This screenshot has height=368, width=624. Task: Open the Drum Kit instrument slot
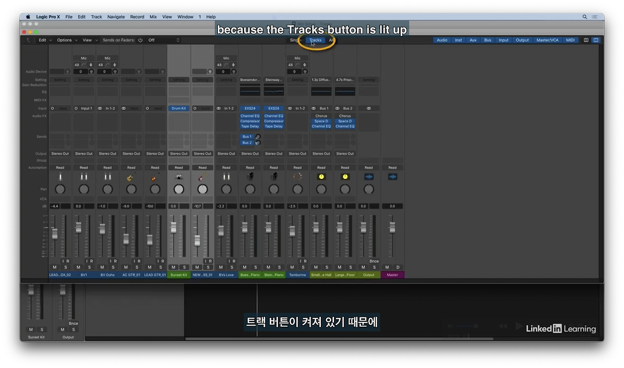179,109
